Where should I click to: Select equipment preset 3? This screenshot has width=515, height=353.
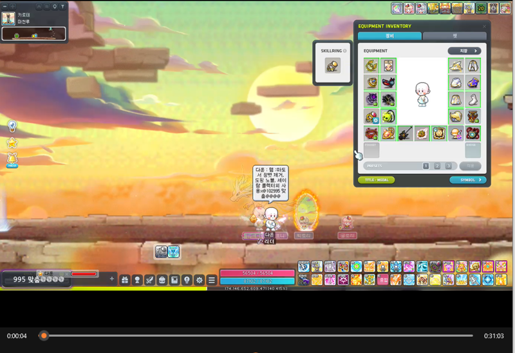click(448, 166)
